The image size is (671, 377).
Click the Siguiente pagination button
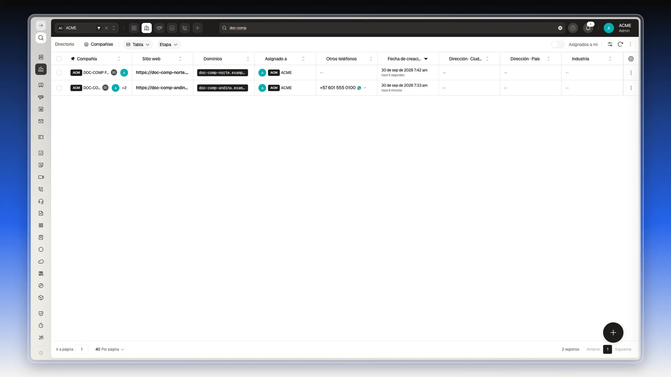coord(623,349)
